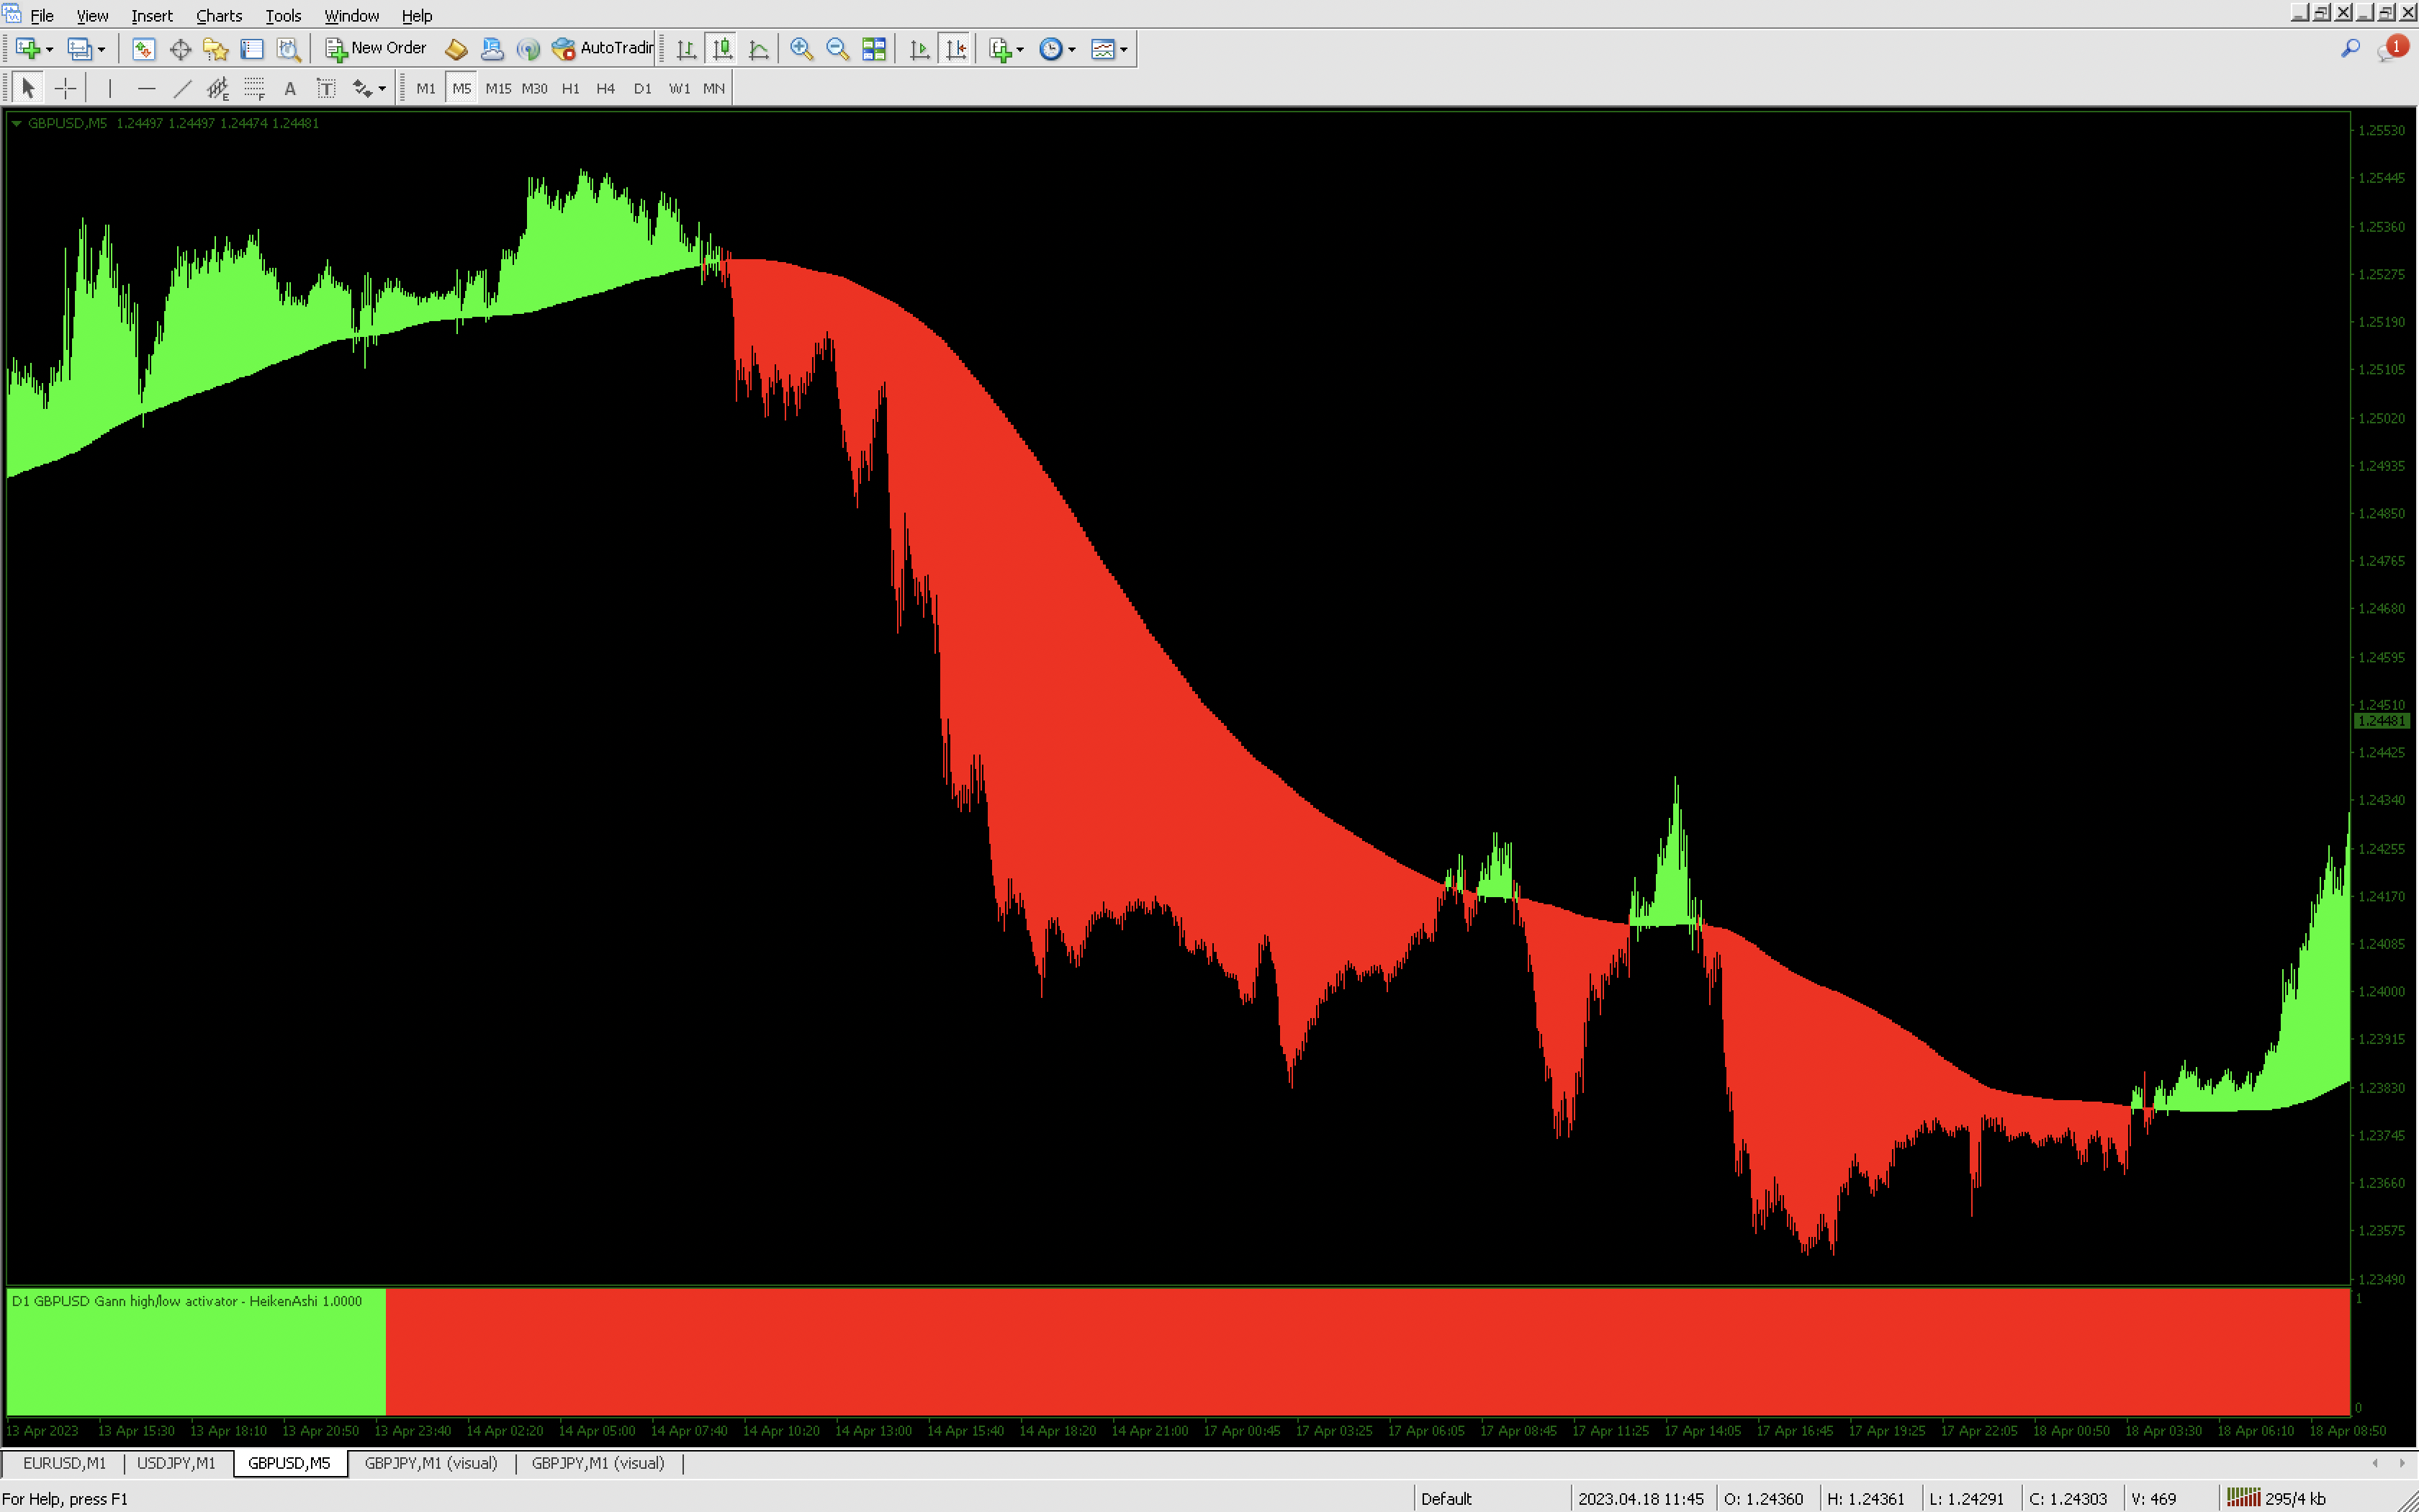The height and width of the screenshot is (1512, 2419).
Task: Toggle the Candlesticks chart mode
Action: point(721,49)
